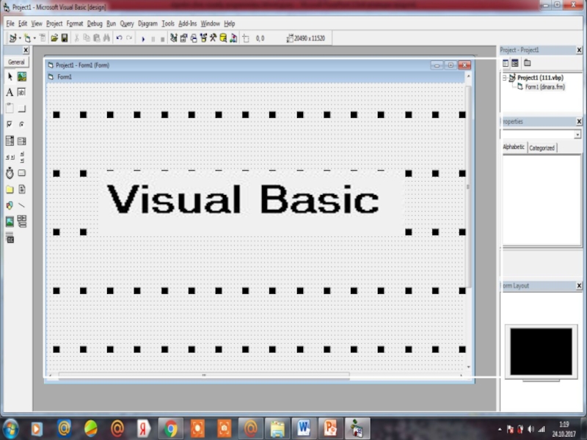Select the OLE control tool
Viewport: 587px width, 440px height.
[x=10, y=238]
